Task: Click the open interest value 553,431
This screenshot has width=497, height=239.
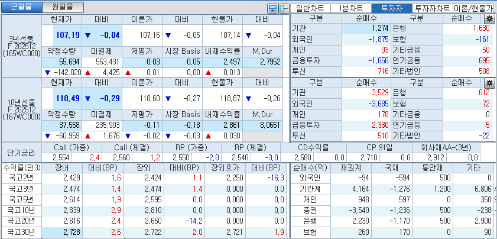Action: pyautogui.click(x=108, y=62)
